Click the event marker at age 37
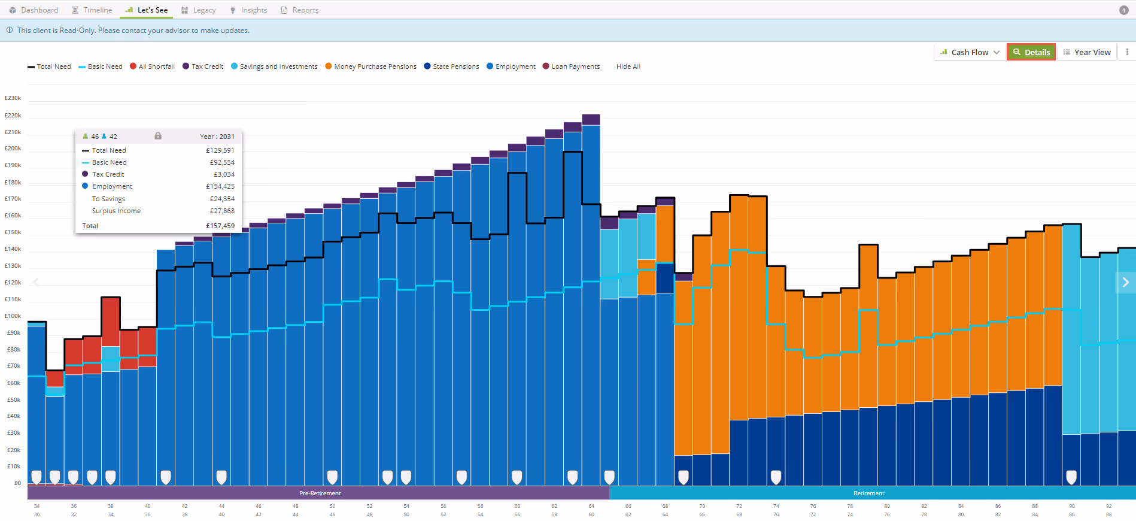Screen dimensions: 1136x521 [x=92, y=477]
